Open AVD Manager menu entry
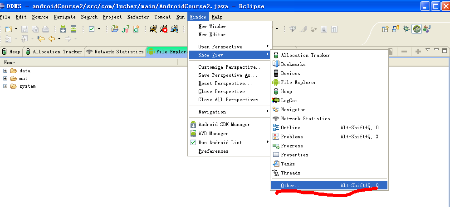Screen dimensions: 450x207 (x=230, y=133)
